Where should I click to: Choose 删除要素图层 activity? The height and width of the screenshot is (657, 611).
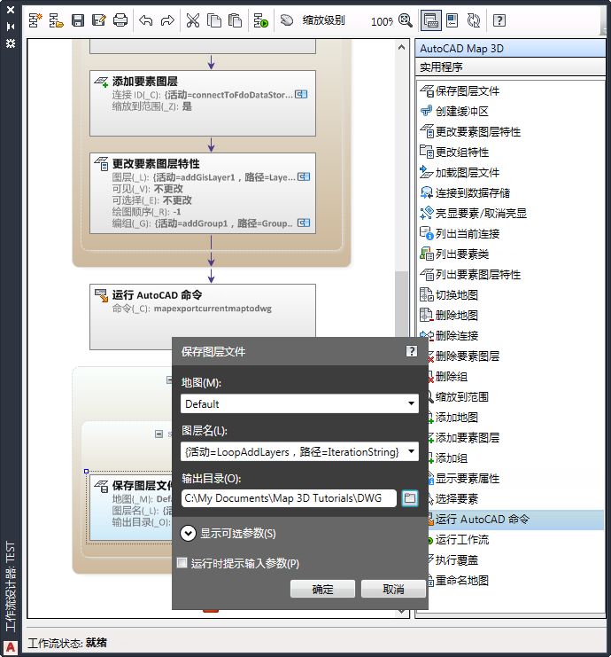pos(515,356)
